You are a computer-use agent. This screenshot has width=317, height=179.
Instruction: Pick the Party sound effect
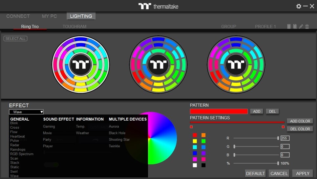pyautogui.click(x=47, y=140)
